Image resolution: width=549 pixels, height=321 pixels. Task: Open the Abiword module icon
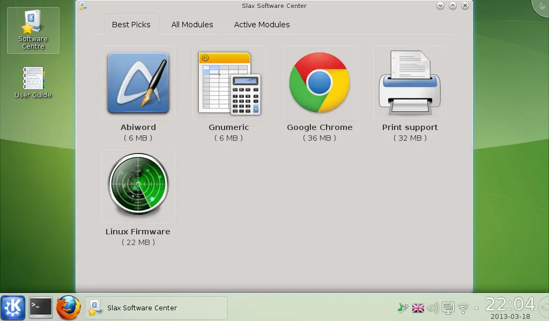point(138,83)
